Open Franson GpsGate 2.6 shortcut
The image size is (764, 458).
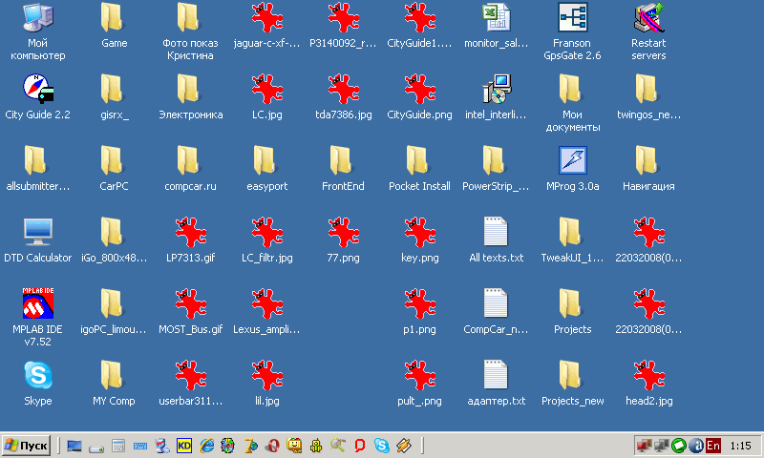(572, 17)
